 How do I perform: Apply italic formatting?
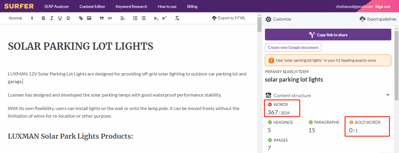coord(52,18)
